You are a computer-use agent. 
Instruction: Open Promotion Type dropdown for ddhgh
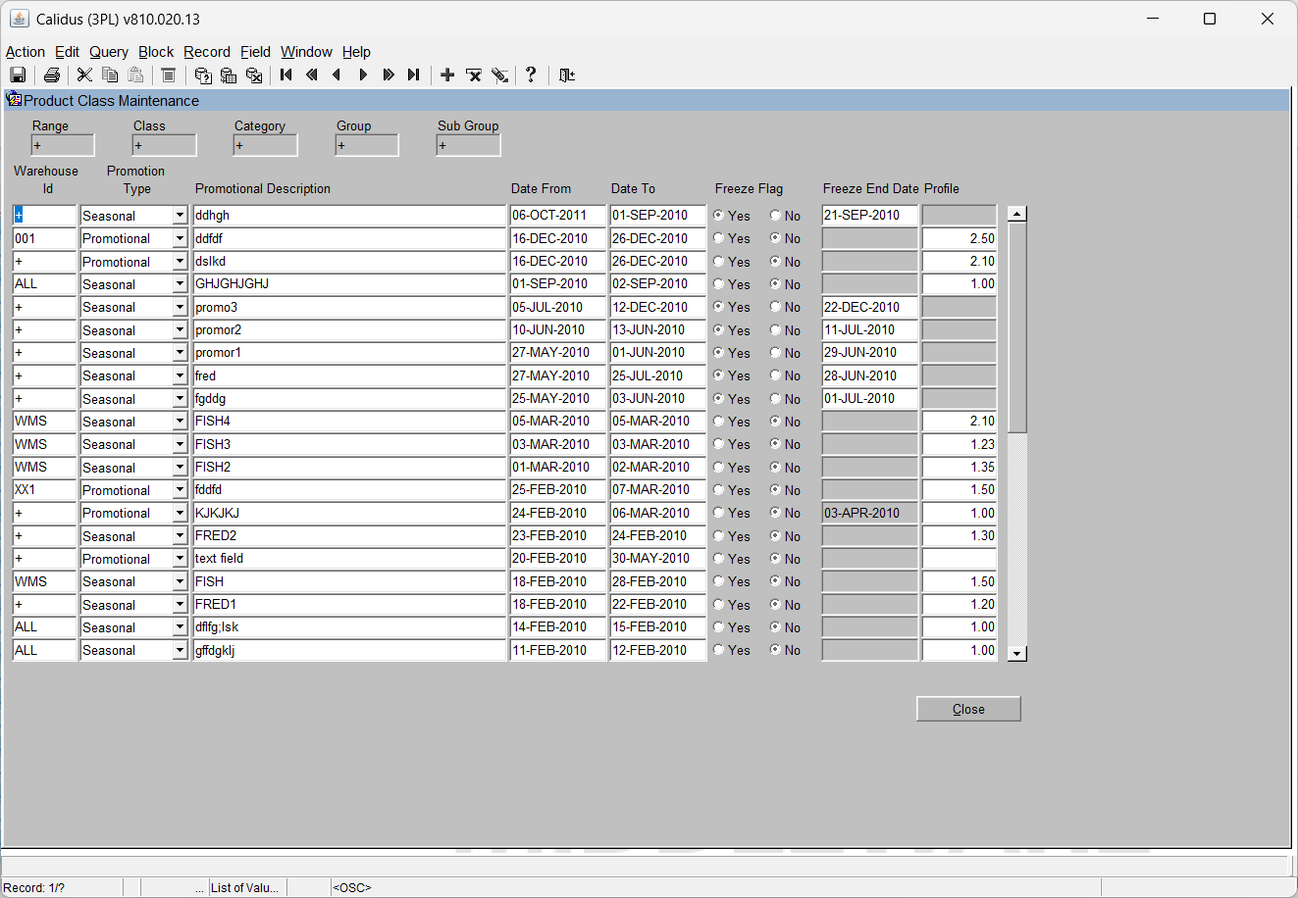point(180,216)
